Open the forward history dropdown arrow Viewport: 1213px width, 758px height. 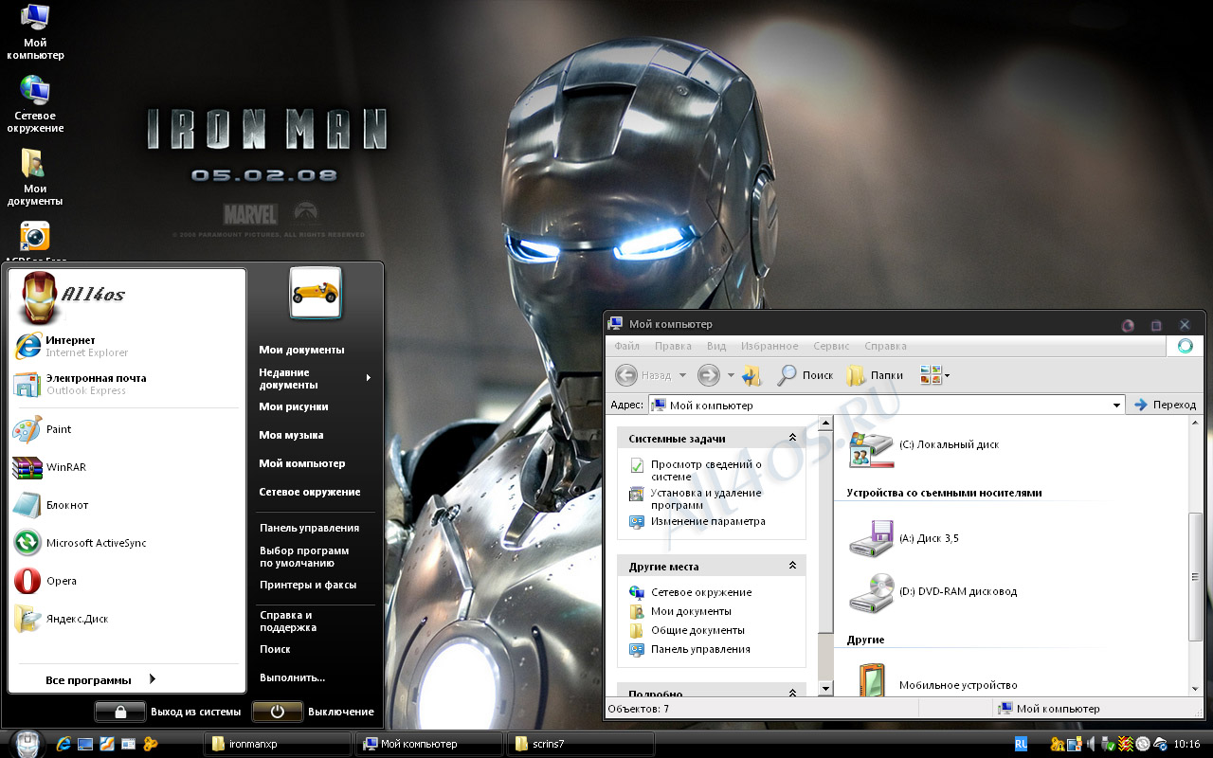point(731,376)
